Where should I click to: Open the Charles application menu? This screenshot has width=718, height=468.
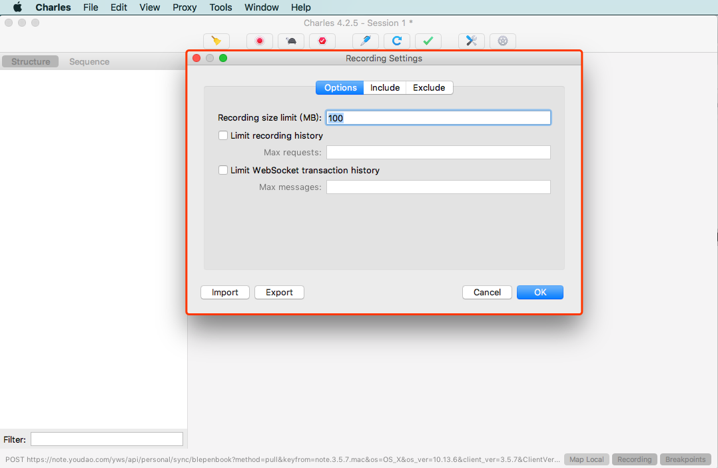coord(53,7)
